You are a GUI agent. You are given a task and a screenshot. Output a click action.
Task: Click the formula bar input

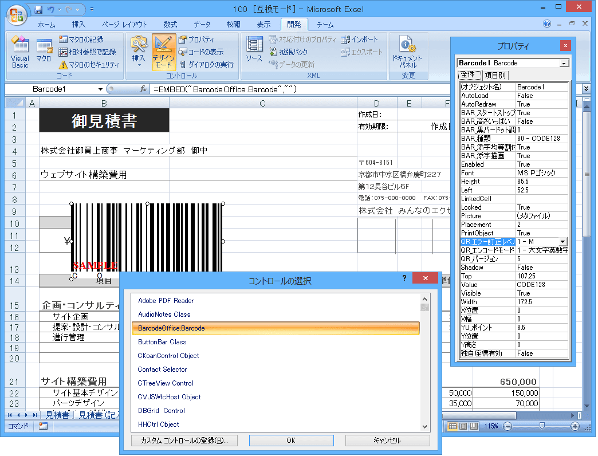tap(301, 89)
